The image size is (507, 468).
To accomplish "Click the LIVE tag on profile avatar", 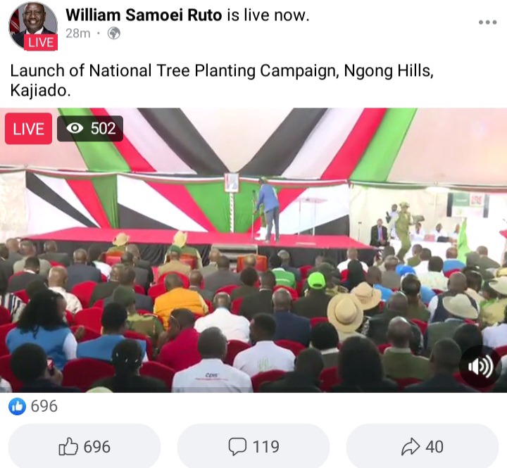I will pos(41,42).
